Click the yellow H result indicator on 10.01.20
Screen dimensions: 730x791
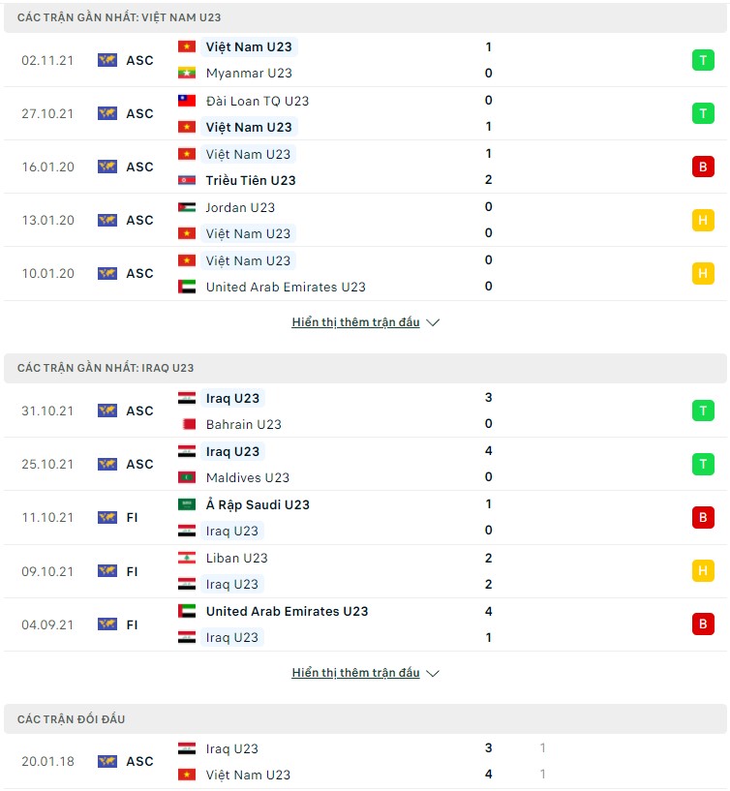704,273
